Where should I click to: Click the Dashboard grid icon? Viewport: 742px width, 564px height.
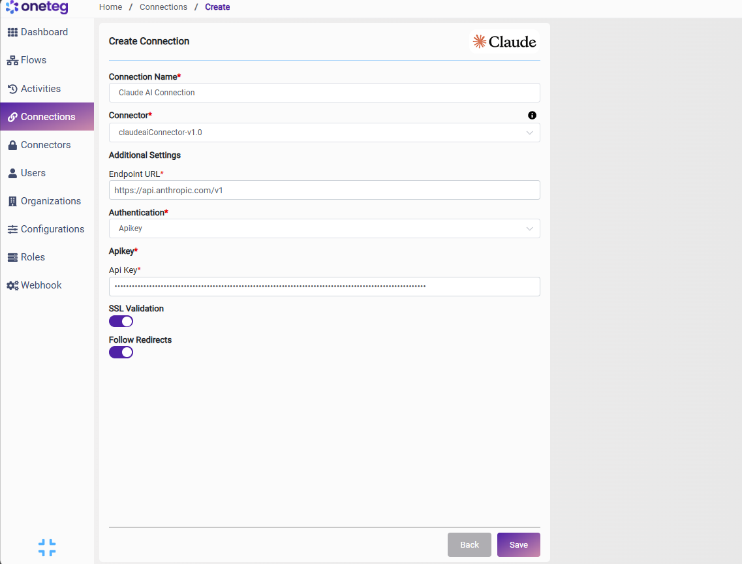pos(13,32)
